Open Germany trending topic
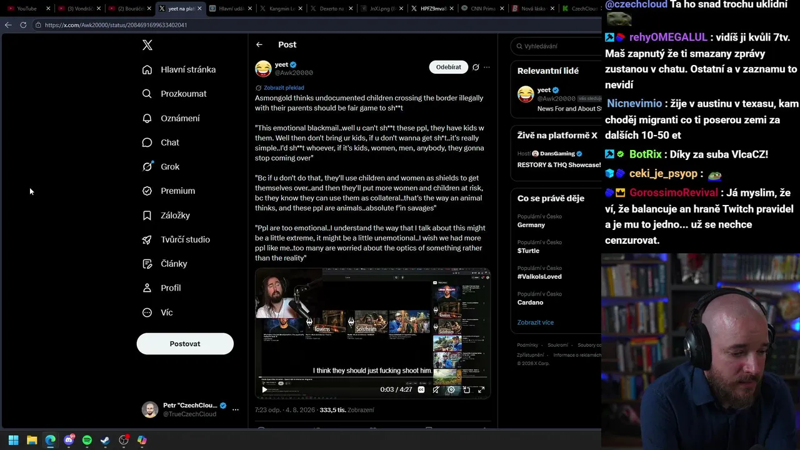The width and height of the screenshot is (800, 450). 531,225
